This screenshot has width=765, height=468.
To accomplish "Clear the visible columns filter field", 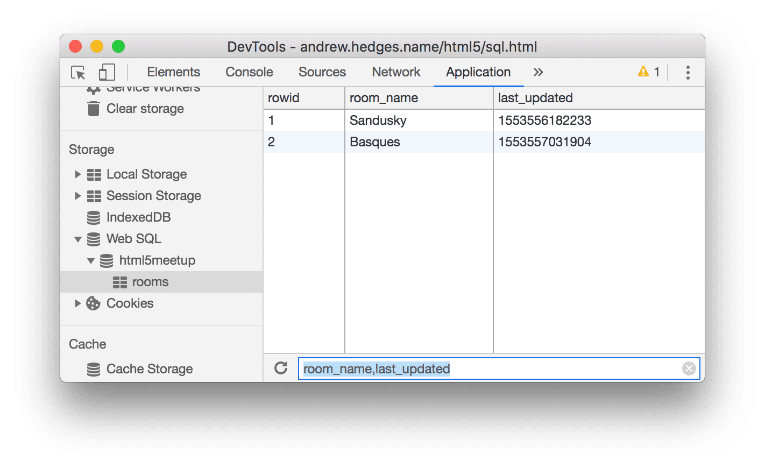I will point(689,368).
